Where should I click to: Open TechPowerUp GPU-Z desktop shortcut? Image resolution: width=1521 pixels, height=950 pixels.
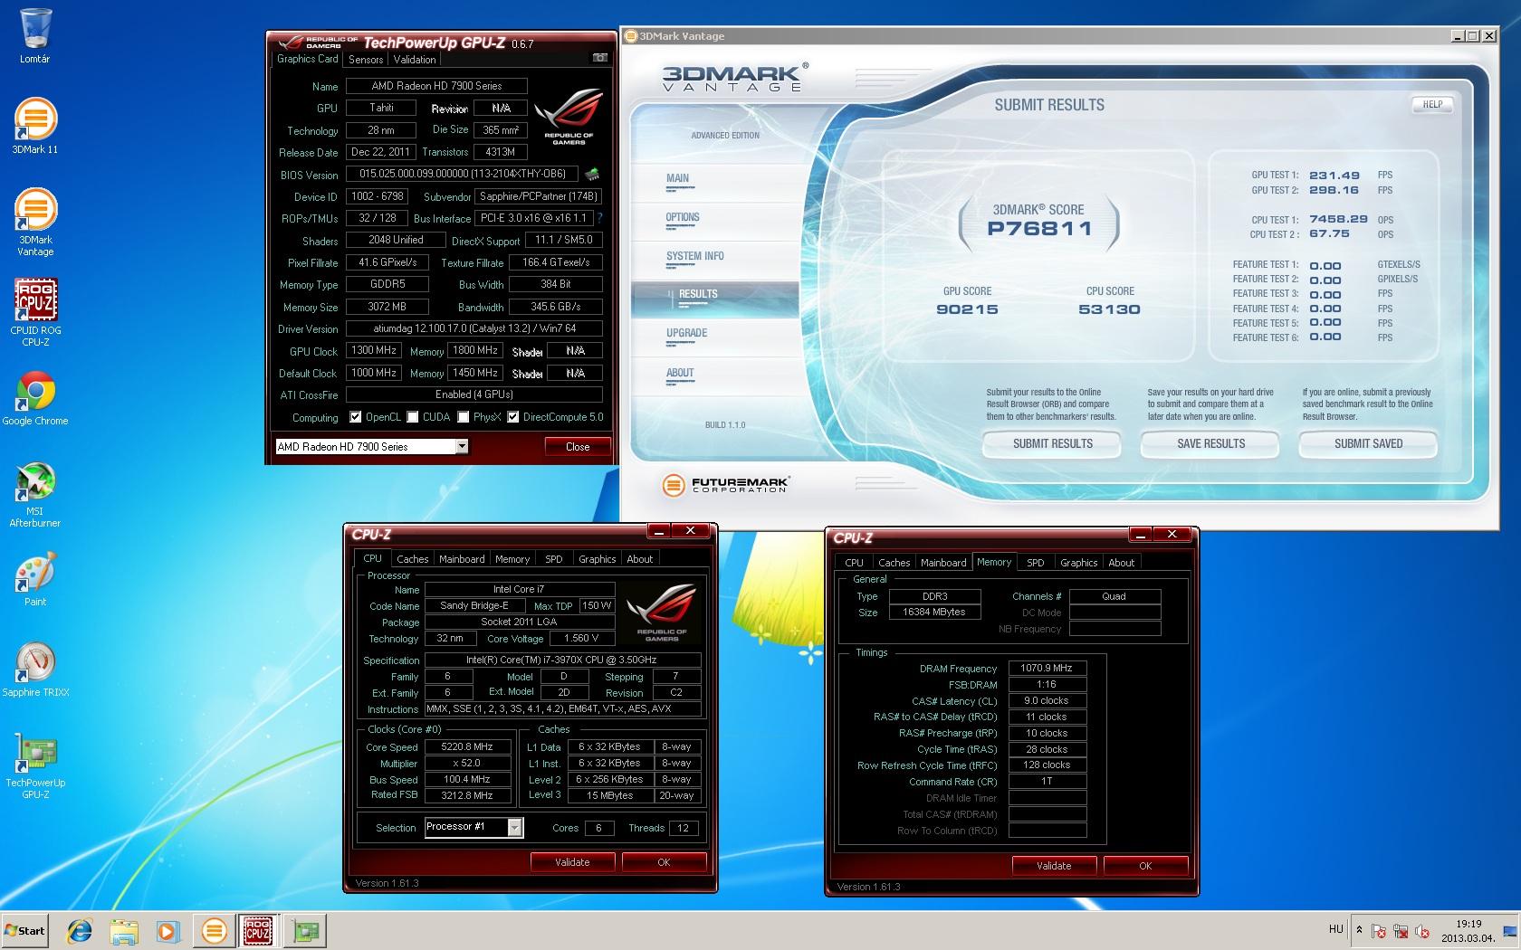pos(35,766)
